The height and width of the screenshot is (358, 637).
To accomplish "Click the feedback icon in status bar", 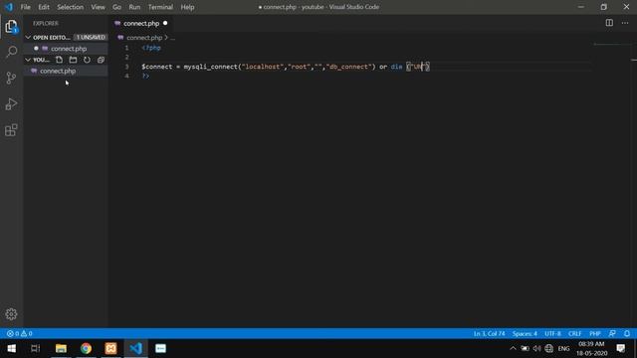I will 612,334.
